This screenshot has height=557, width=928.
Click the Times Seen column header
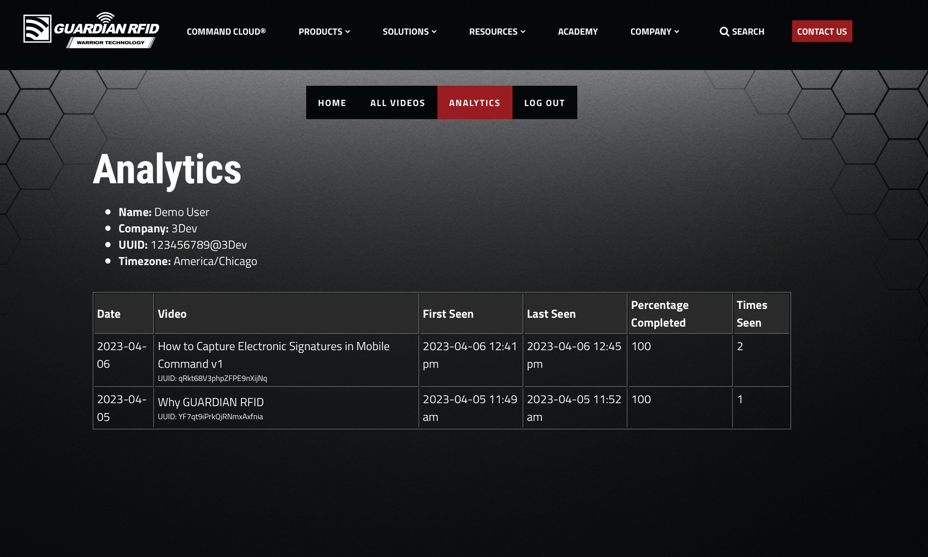761,313
